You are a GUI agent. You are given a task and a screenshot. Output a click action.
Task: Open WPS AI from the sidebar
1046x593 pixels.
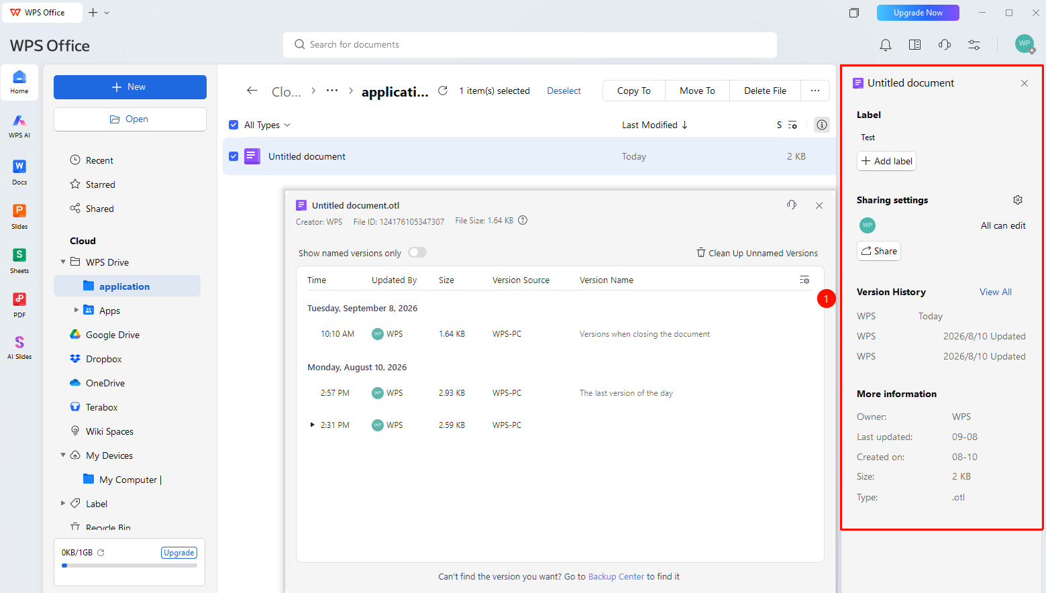(19, 125)
